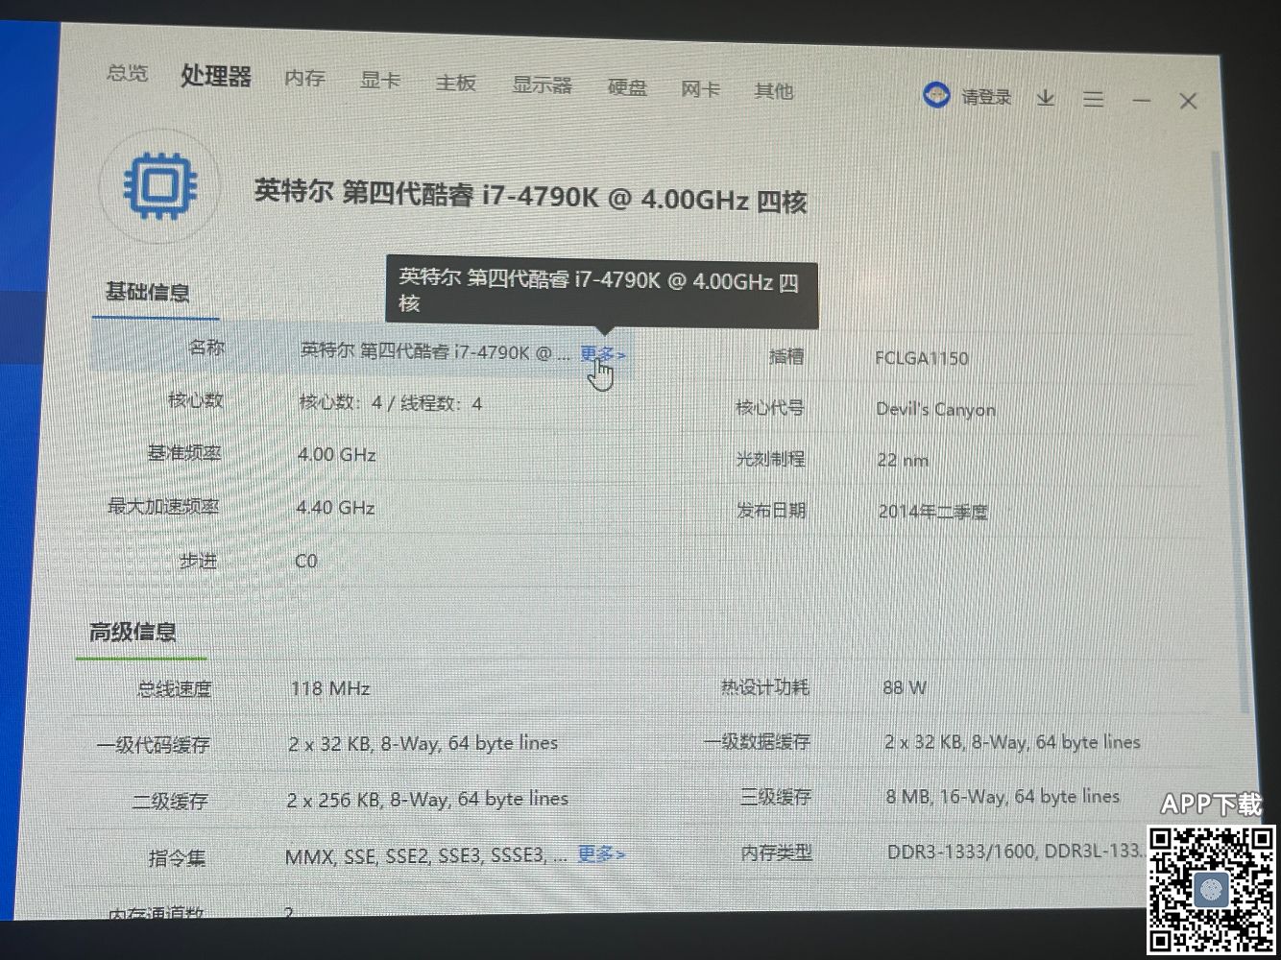
Task: Click the 118 MHz bus speed value
Action: pos(329,688)
